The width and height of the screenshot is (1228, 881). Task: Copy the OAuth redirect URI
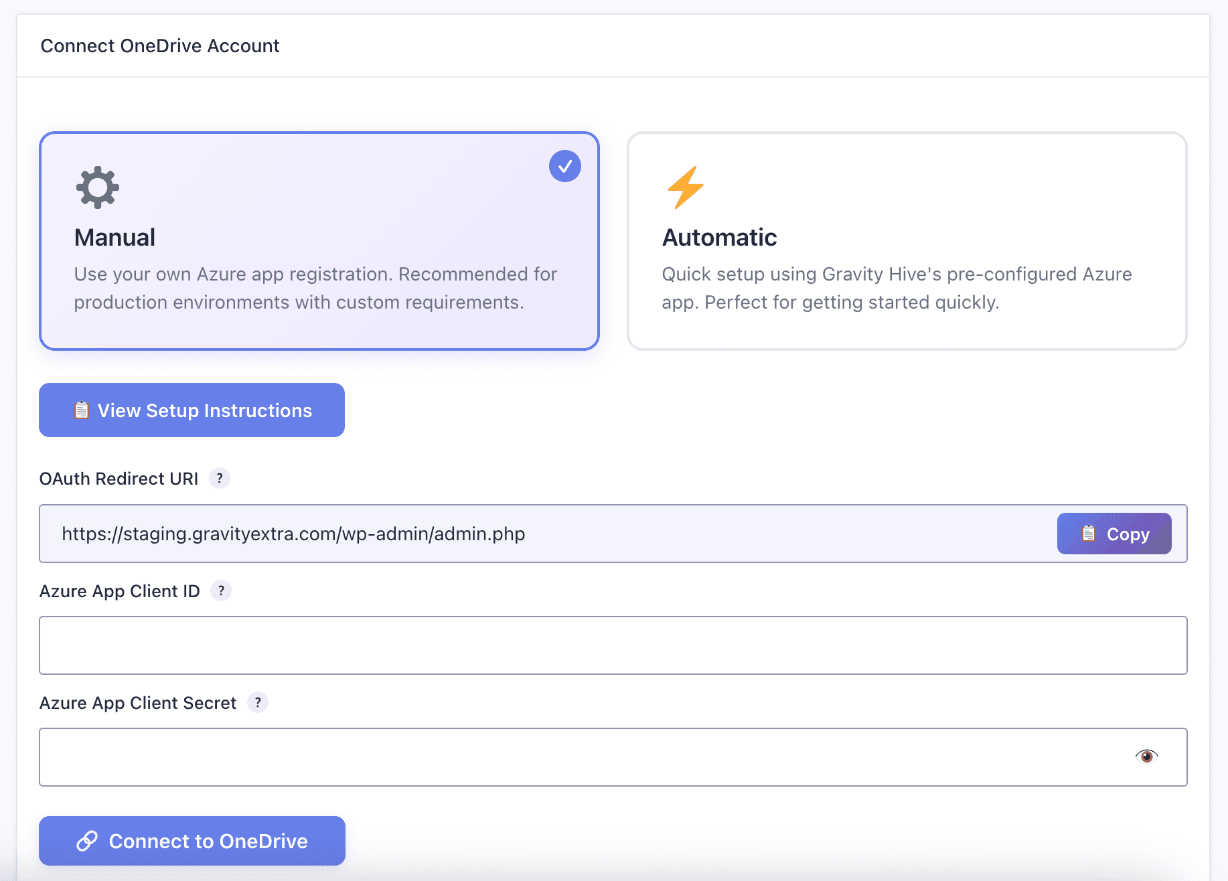click(x=1114, y=534)
